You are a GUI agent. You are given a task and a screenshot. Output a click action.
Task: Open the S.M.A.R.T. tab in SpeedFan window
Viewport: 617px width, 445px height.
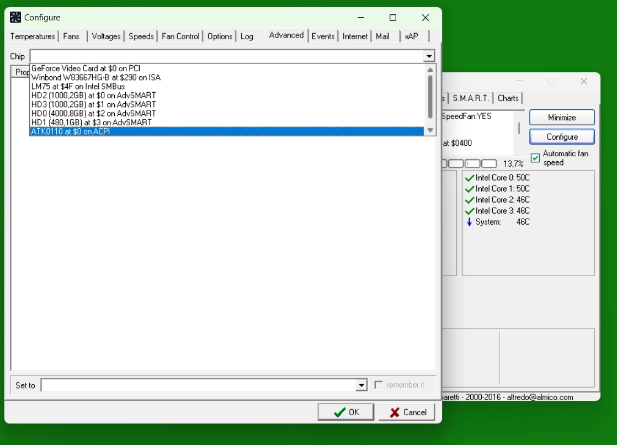tap(471, 98)
